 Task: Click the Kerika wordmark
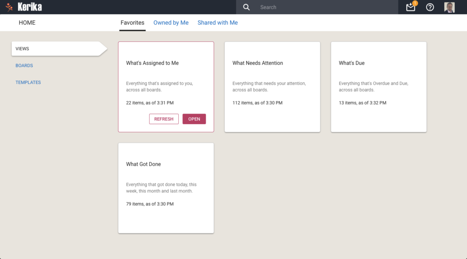coord(30,7)
